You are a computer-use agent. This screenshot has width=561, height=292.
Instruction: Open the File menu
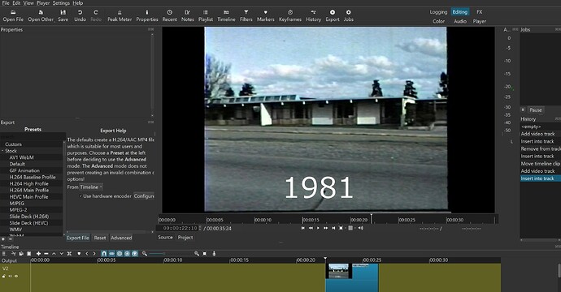coord(6,3)
